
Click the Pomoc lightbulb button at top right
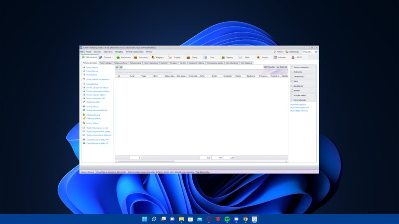(278, 52)
